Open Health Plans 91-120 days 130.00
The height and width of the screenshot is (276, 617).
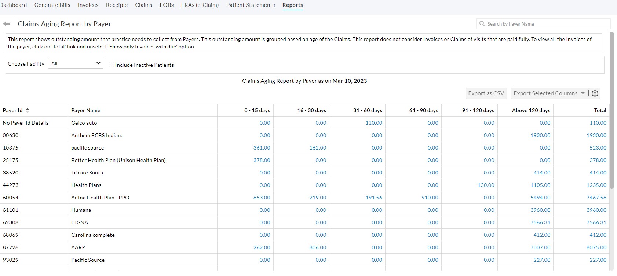[486, 185]
